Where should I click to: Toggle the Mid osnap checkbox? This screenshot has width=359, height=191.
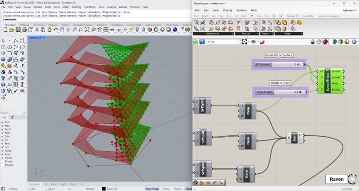2,133
